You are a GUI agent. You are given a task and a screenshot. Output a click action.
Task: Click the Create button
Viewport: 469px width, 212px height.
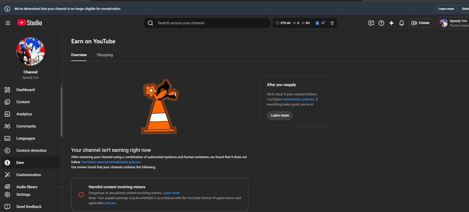pos(421,23)
